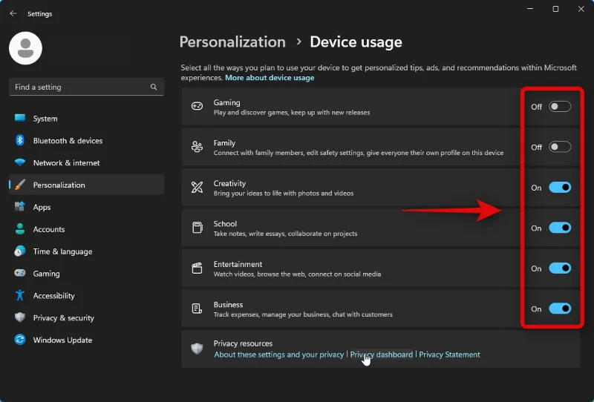This screenshot has width=594, height=402.
Task: Open Windows Update page
Action: (86, 340)
